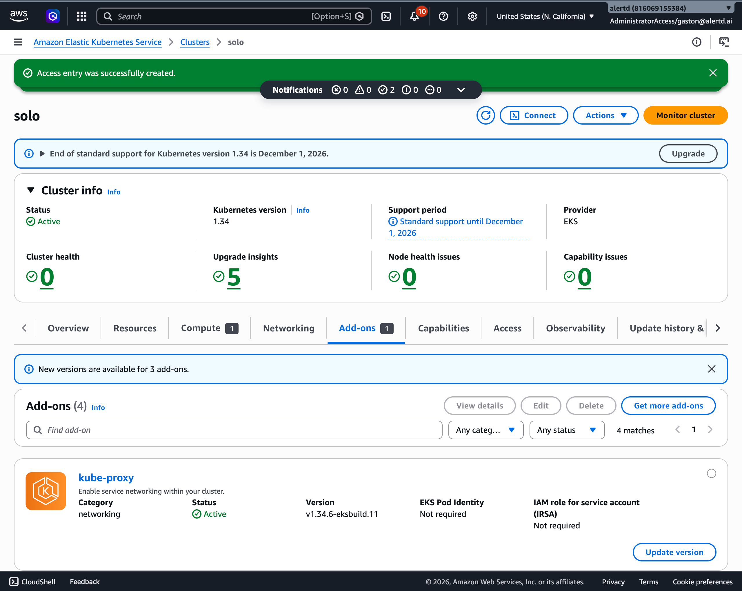This screenshot has height=591, width=742.
Task: Open the Amazon Elastic Kubernetes Service breadcrumb
Action: [97, 42]
